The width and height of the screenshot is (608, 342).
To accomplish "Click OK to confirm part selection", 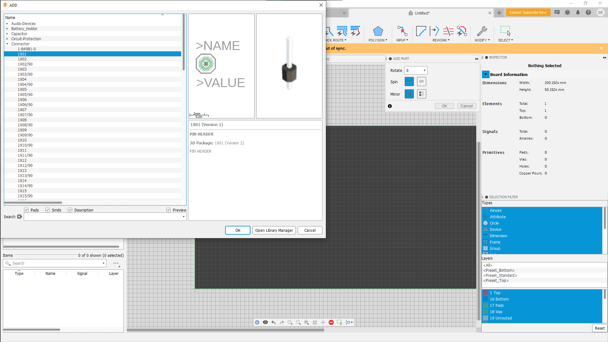I will (237, 230).
